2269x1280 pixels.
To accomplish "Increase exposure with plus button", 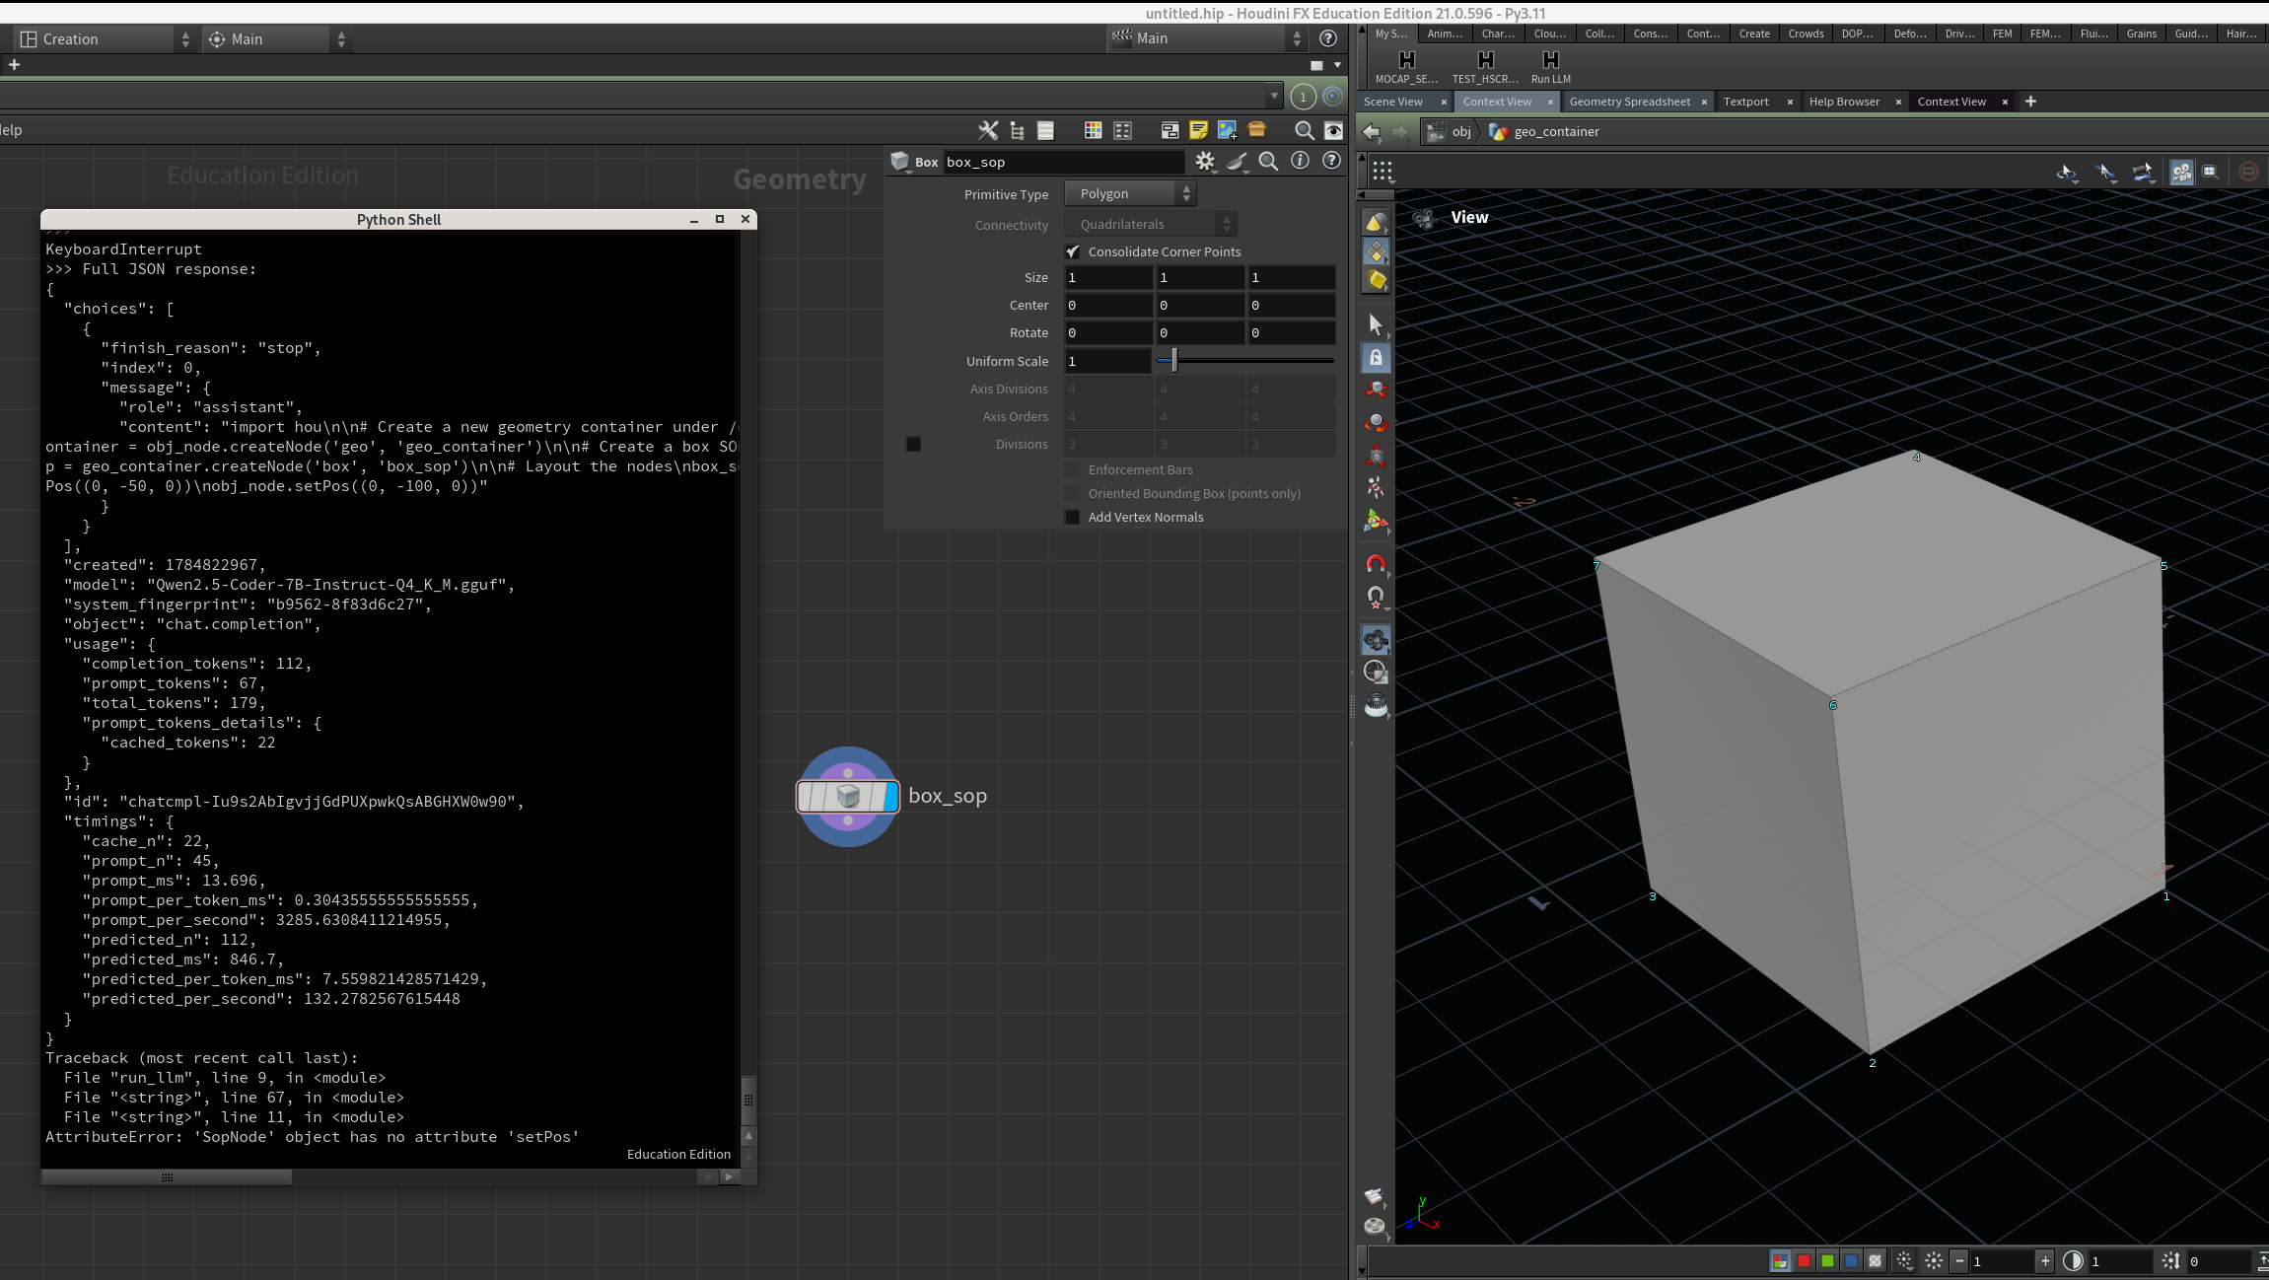I will 2044,1260.
